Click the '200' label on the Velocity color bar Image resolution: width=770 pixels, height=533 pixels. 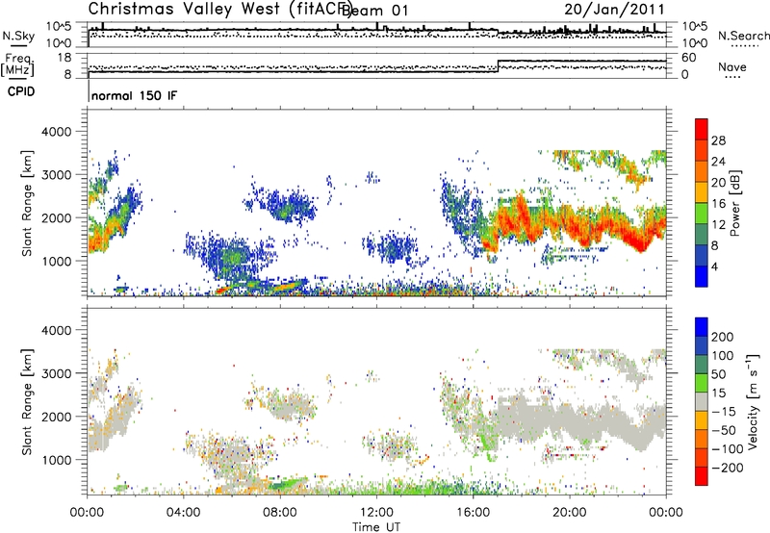click(x=723, y=337)
